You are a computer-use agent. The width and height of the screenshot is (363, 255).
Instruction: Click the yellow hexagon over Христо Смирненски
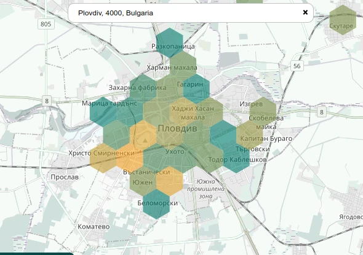(x=103, y=158)
